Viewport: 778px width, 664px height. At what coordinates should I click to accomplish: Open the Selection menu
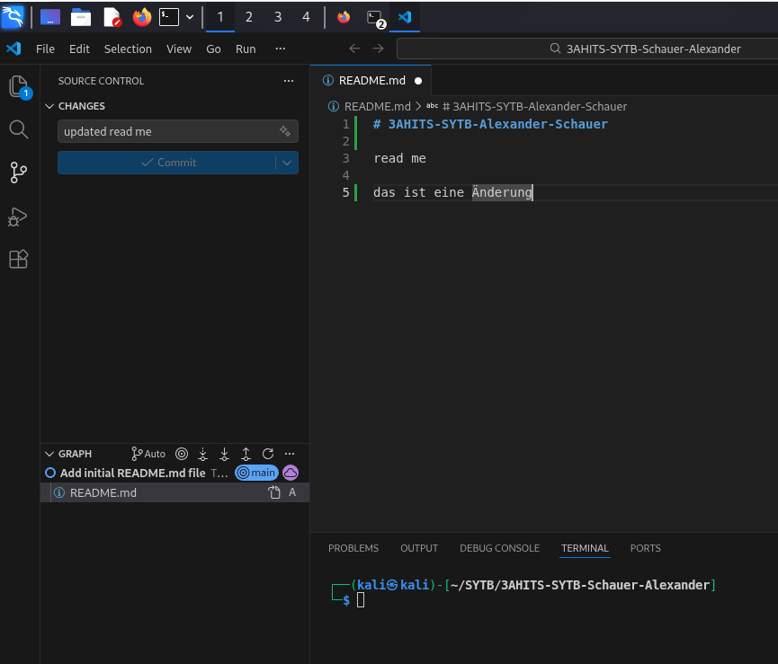[x=128, y=49]
